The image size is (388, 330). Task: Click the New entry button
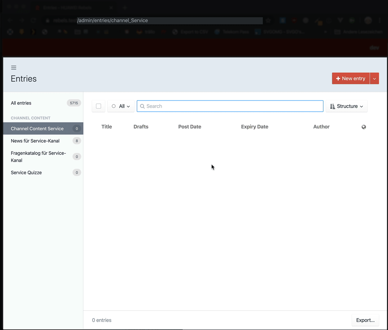350,78
